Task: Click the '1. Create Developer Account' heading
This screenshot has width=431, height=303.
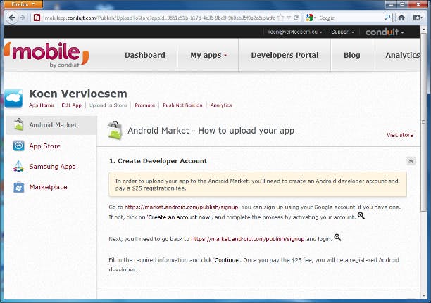Action: coord(158,161)
